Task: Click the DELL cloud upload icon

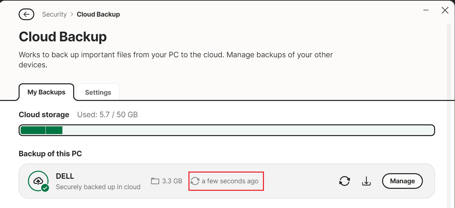Action: tap(38, 181)
